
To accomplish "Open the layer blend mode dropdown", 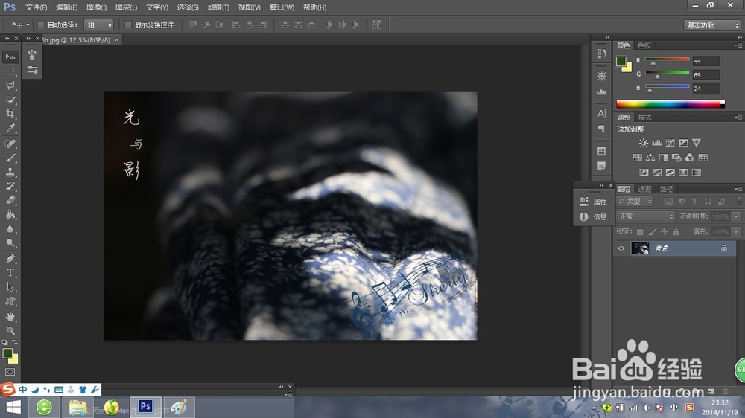I will tap(646, 216).
